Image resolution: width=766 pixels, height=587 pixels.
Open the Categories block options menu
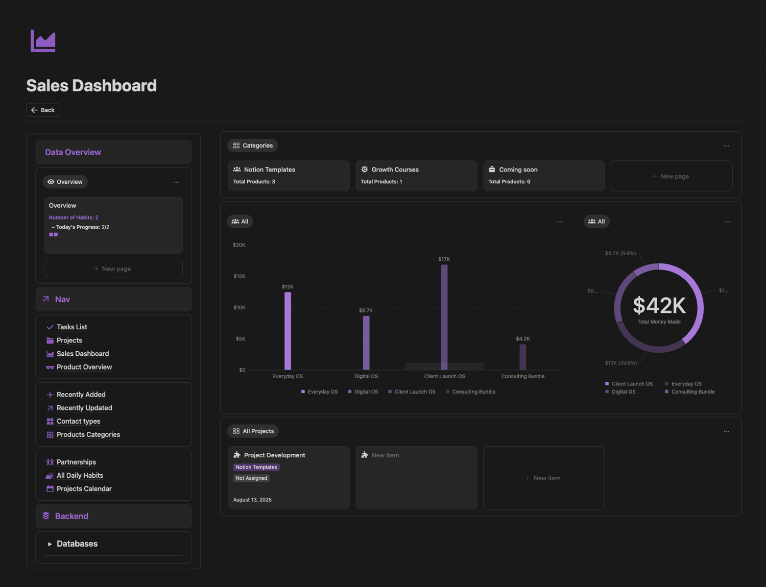pyautogui.click(x=726, y=146)
